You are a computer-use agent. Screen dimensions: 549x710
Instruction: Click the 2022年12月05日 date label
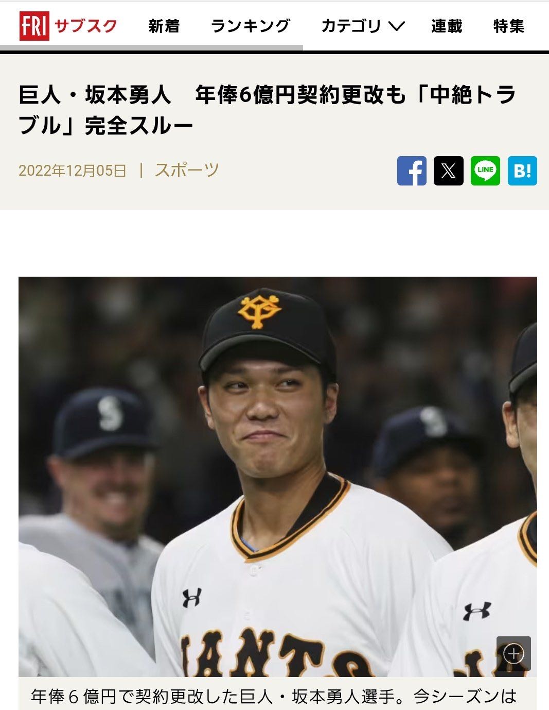point(73,171)
